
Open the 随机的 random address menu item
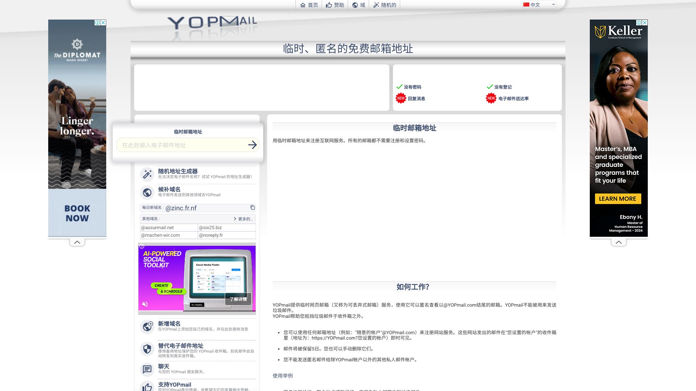pos(385,5)
